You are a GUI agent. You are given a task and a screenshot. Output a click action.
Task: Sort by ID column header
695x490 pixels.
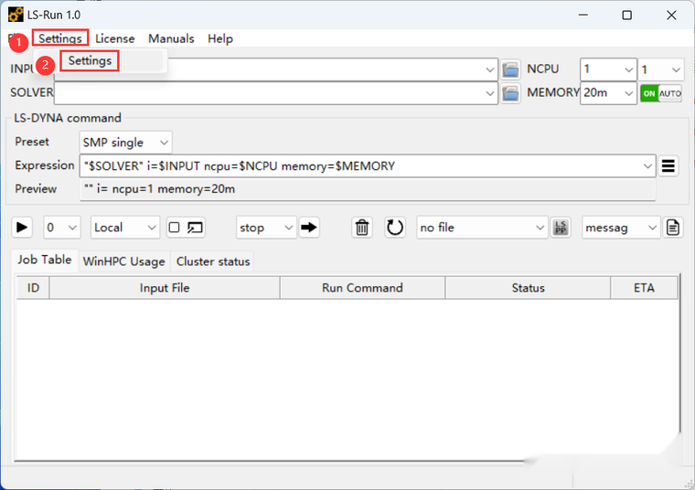click(33, 288)
